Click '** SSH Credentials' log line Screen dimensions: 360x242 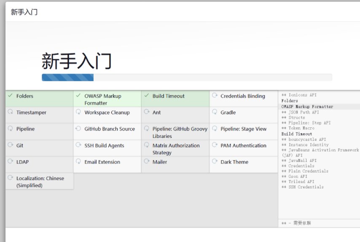click(302, 187)
